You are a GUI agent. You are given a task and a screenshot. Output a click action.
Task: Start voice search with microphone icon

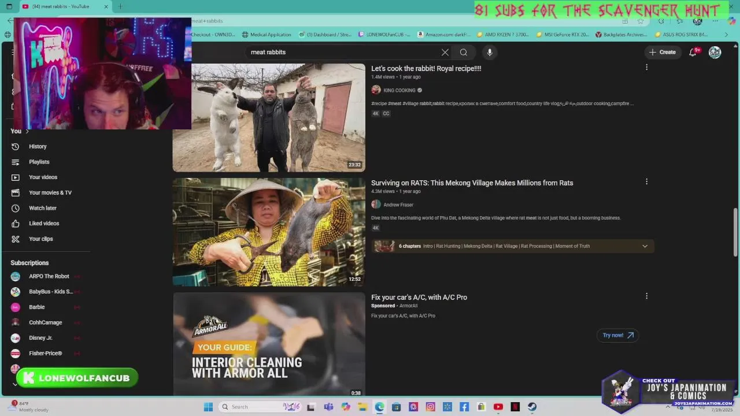(x=490, y=52)
